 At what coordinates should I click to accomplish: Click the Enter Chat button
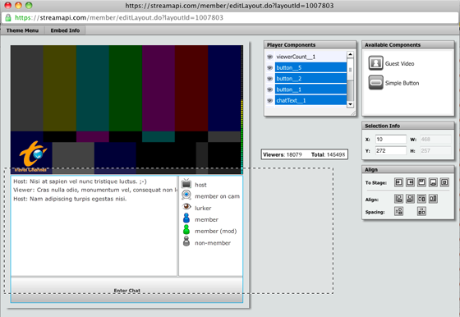click(126, 290)
